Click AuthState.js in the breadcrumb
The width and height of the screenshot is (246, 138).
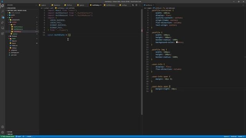click(x=61, y=8)
